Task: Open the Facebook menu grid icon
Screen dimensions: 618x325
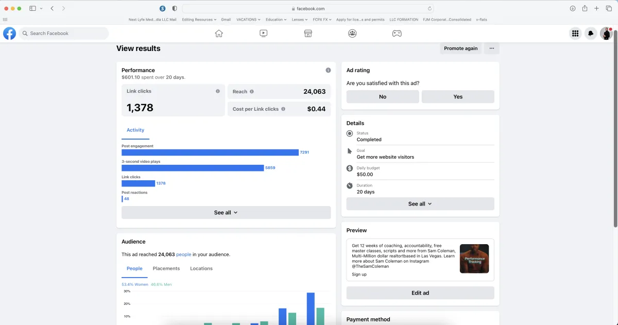Action: 575,33
